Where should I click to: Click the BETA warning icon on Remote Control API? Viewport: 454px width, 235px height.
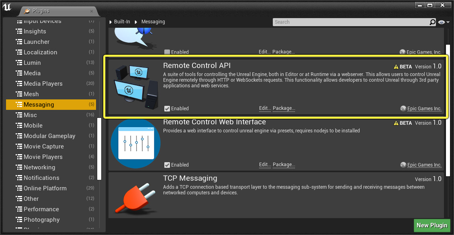(x=396, y=67)
